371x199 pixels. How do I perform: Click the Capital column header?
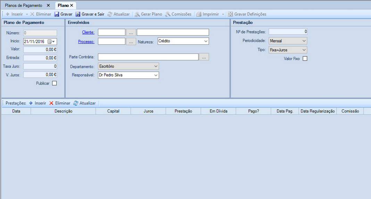click(x=113, y=111)
